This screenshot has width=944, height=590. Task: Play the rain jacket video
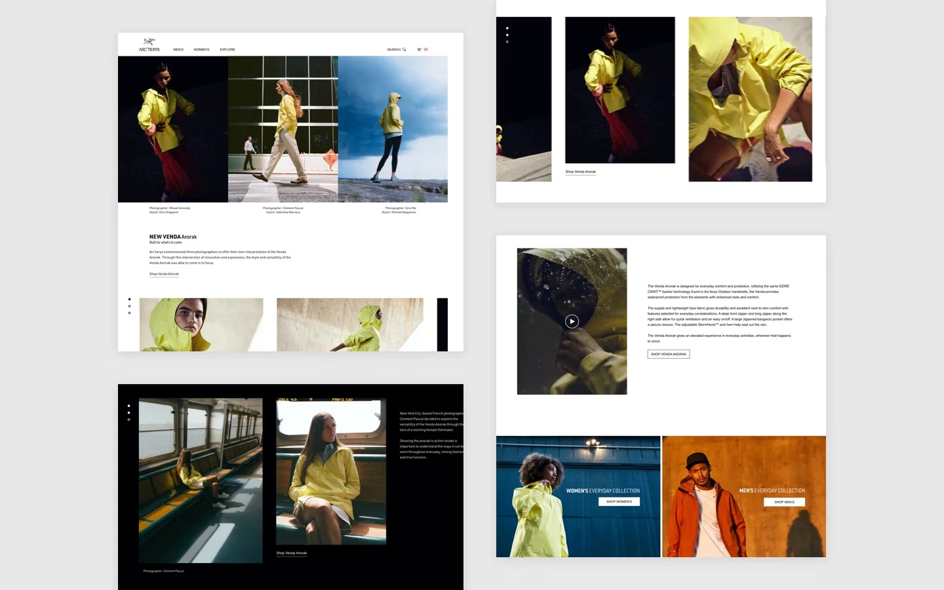(x=572, y=321)
